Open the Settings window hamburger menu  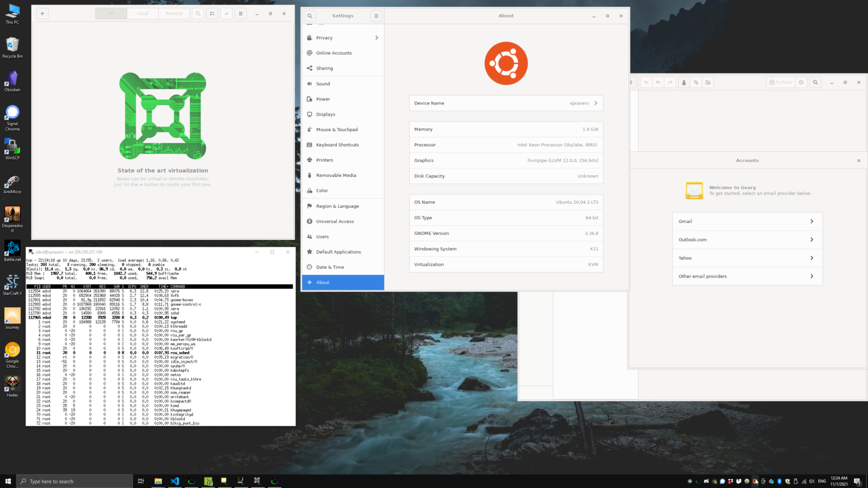pyautogui.click(x=376, y=16)
